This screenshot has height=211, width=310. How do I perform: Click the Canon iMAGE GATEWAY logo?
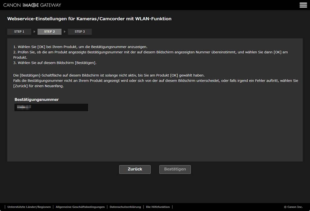[x=32, y=5]
